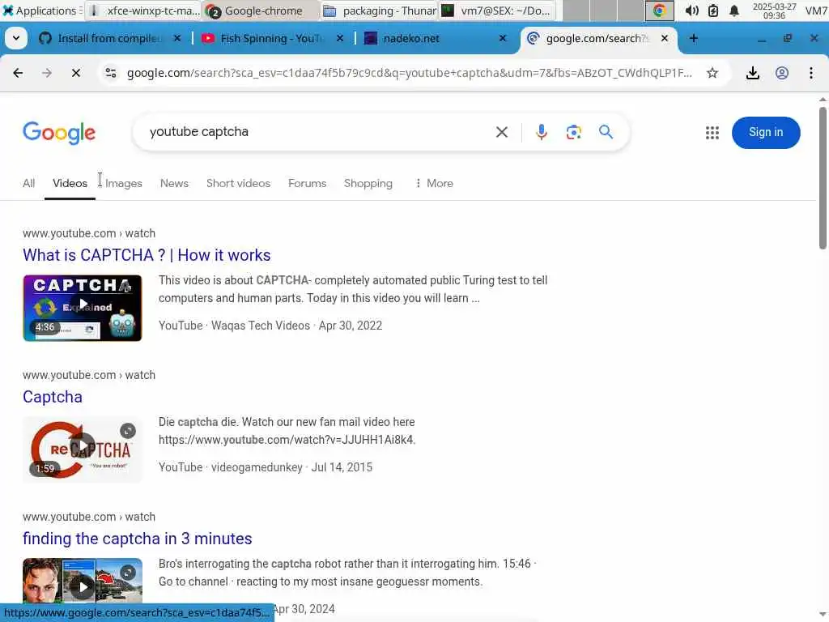Click the Google logo
Viewport: 829px width, 622px height.
pyautogui.click(x=59, y=133)
